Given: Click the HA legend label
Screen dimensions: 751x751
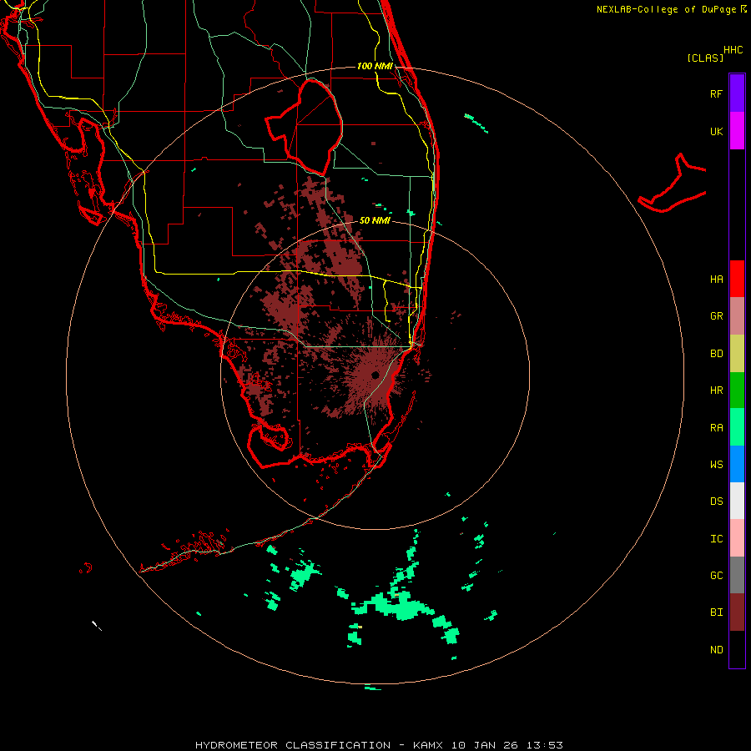Looking at the screenshot, I should click(x=716, y=280).
